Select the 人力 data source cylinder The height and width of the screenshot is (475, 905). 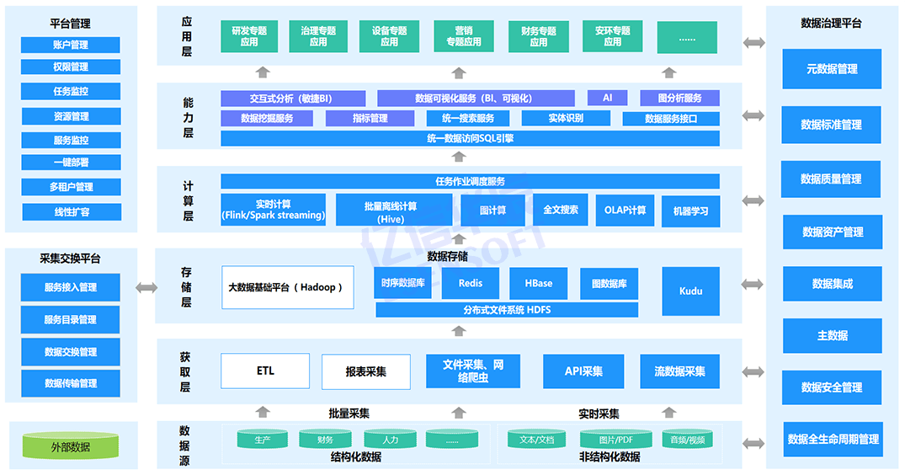click(390, 440)
